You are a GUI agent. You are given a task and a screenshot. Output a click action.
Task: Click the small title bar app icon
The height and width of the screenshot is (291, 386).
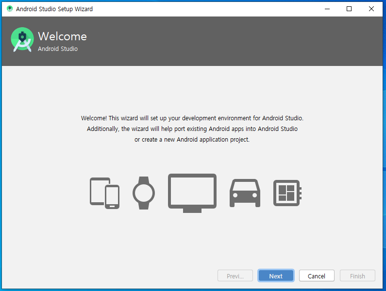(10, 9)
